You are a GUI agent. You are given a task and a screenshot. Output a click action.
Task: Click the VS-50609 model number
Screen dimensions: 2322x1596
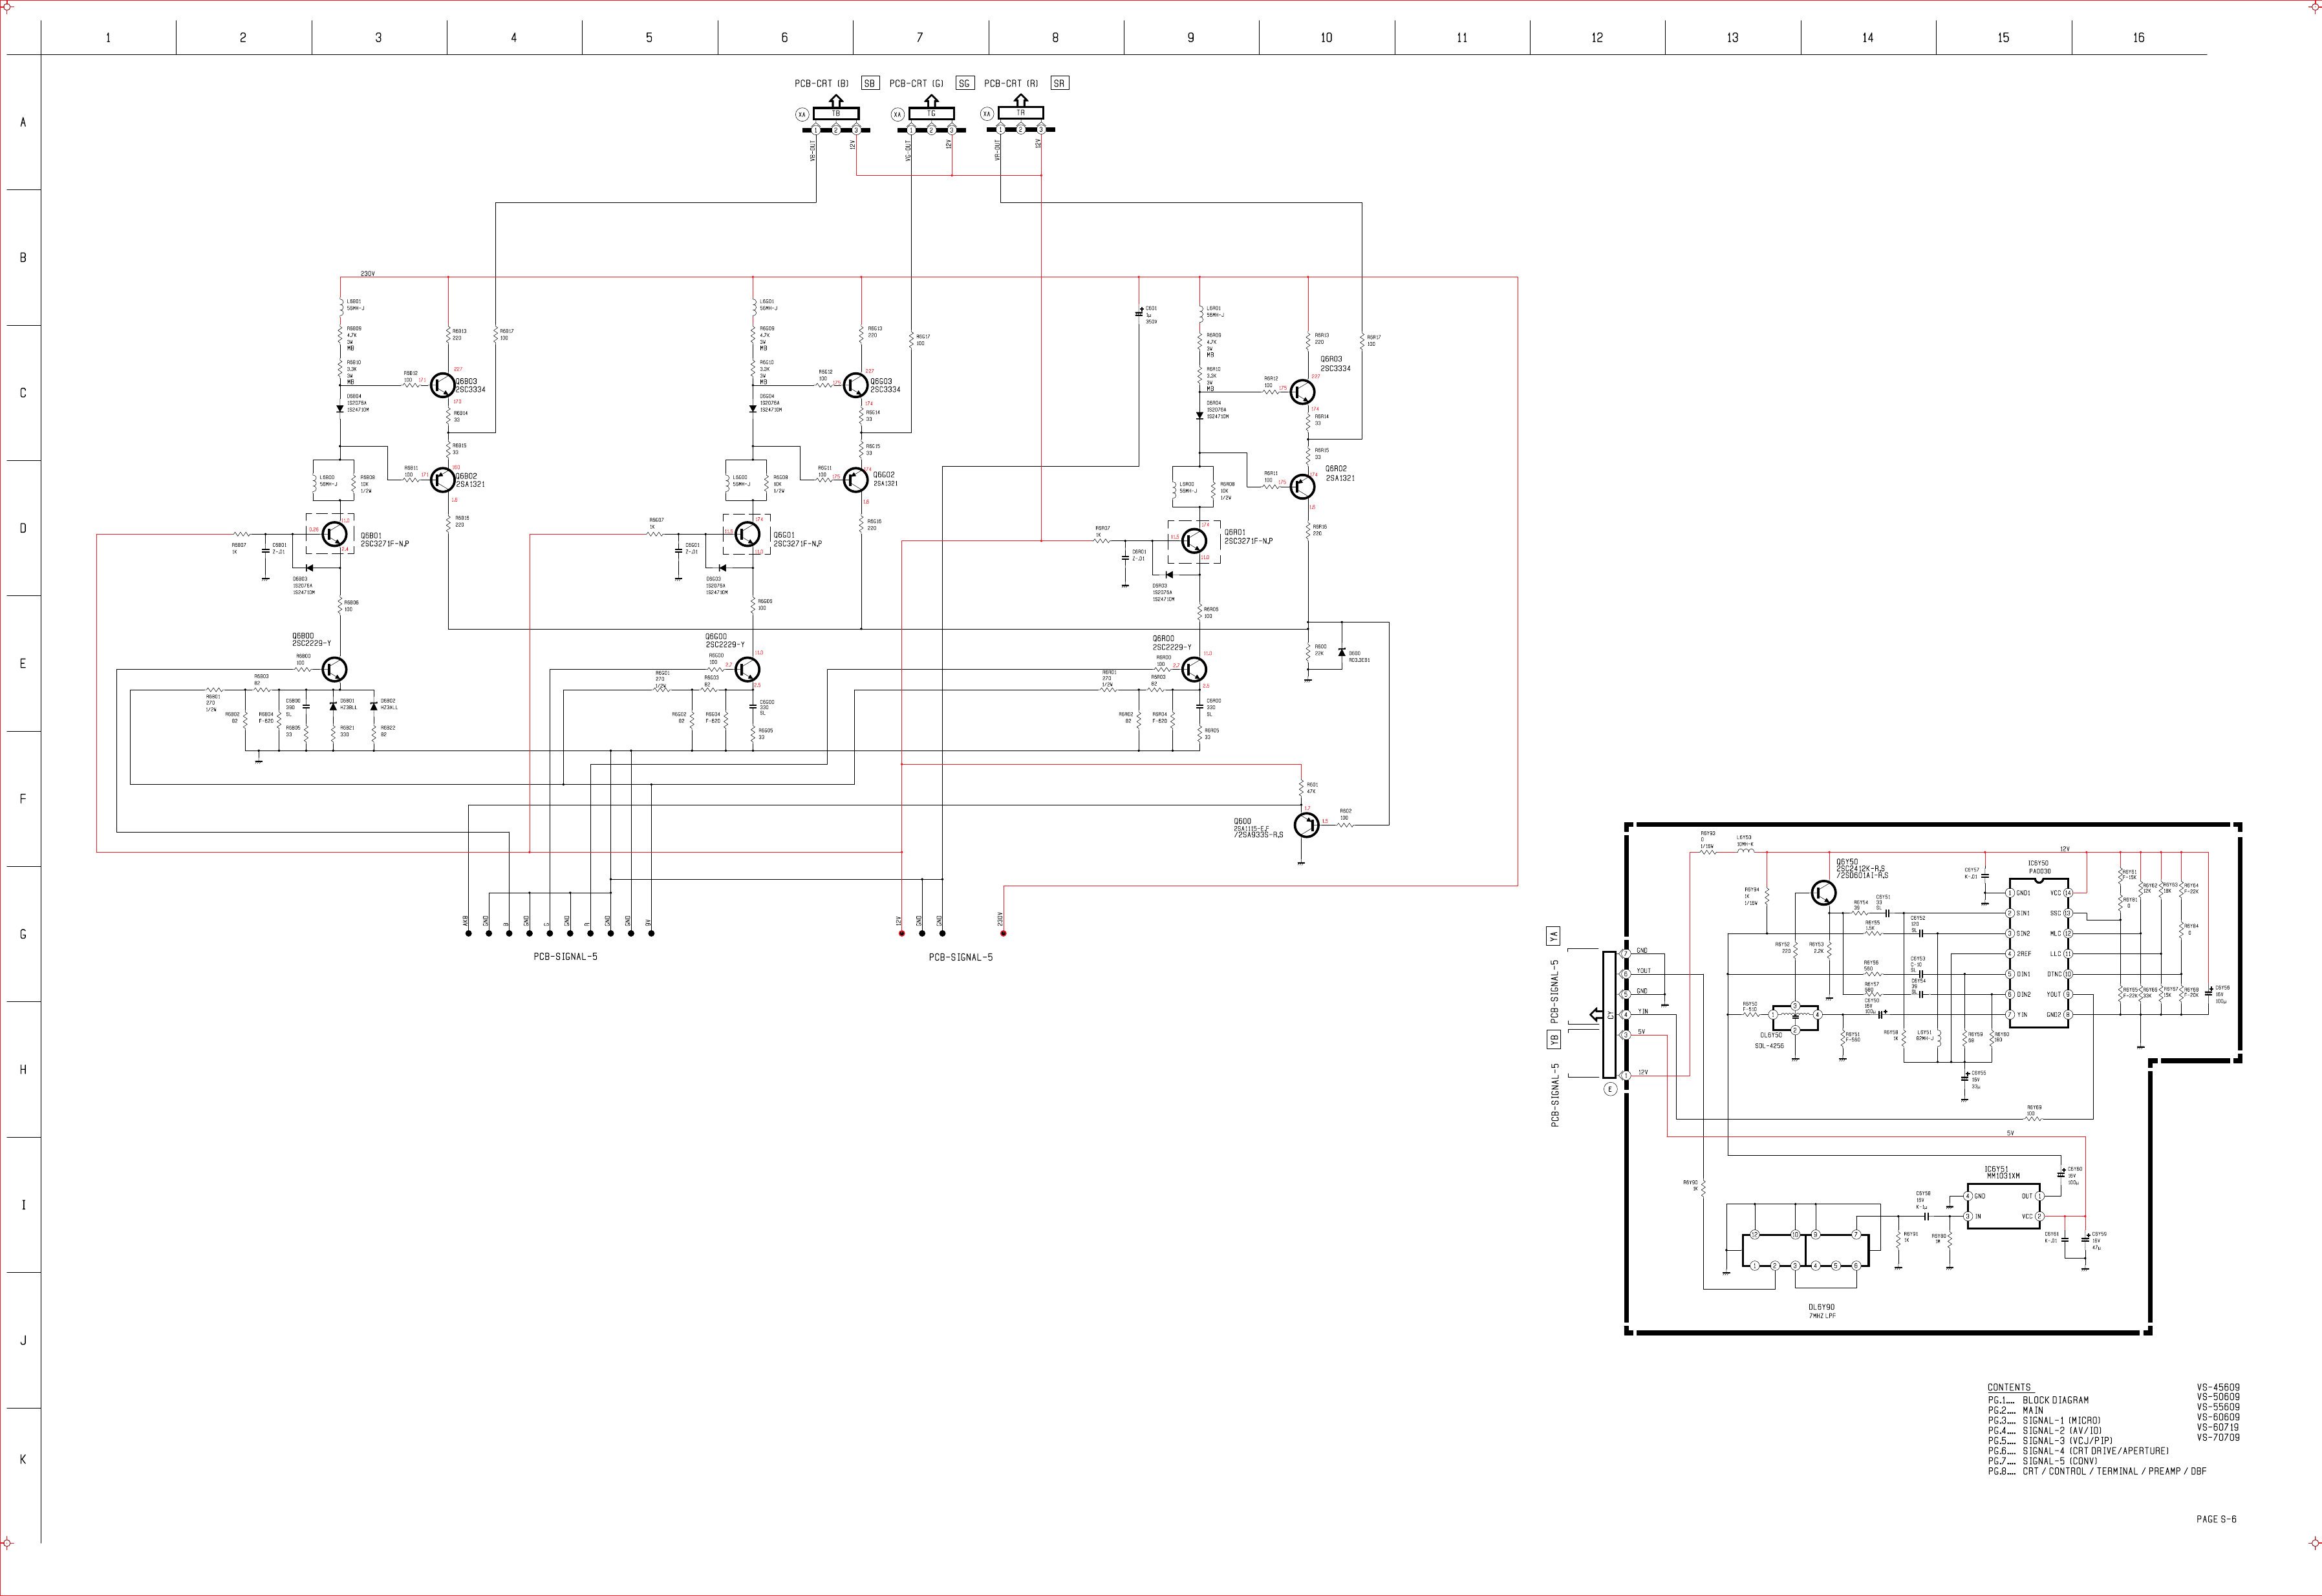[2218, 1397]
